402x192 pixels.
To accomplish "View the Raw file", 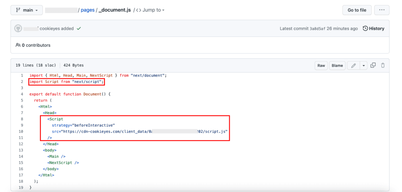I will (x=321, y=65).
